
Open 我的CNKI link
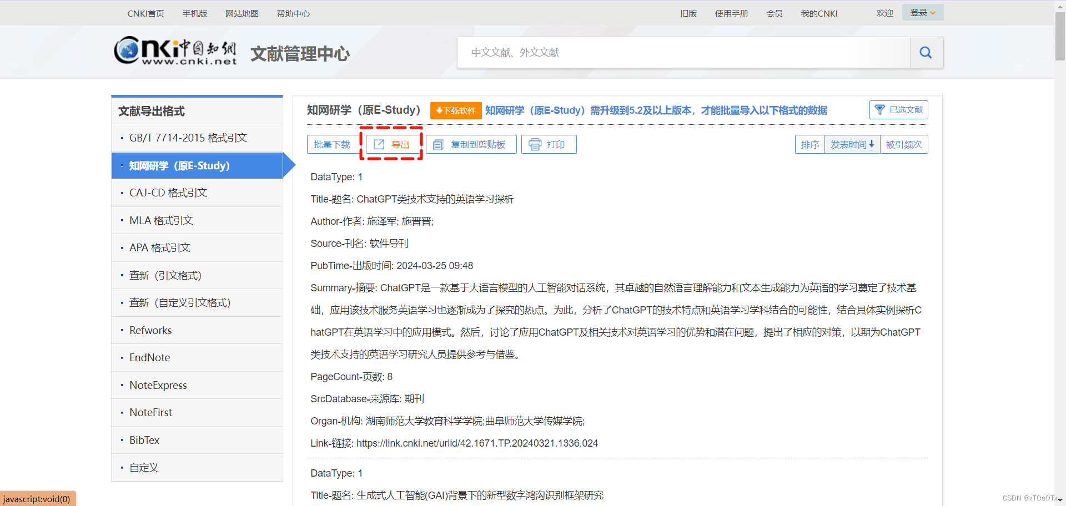[x=819, y=13]
